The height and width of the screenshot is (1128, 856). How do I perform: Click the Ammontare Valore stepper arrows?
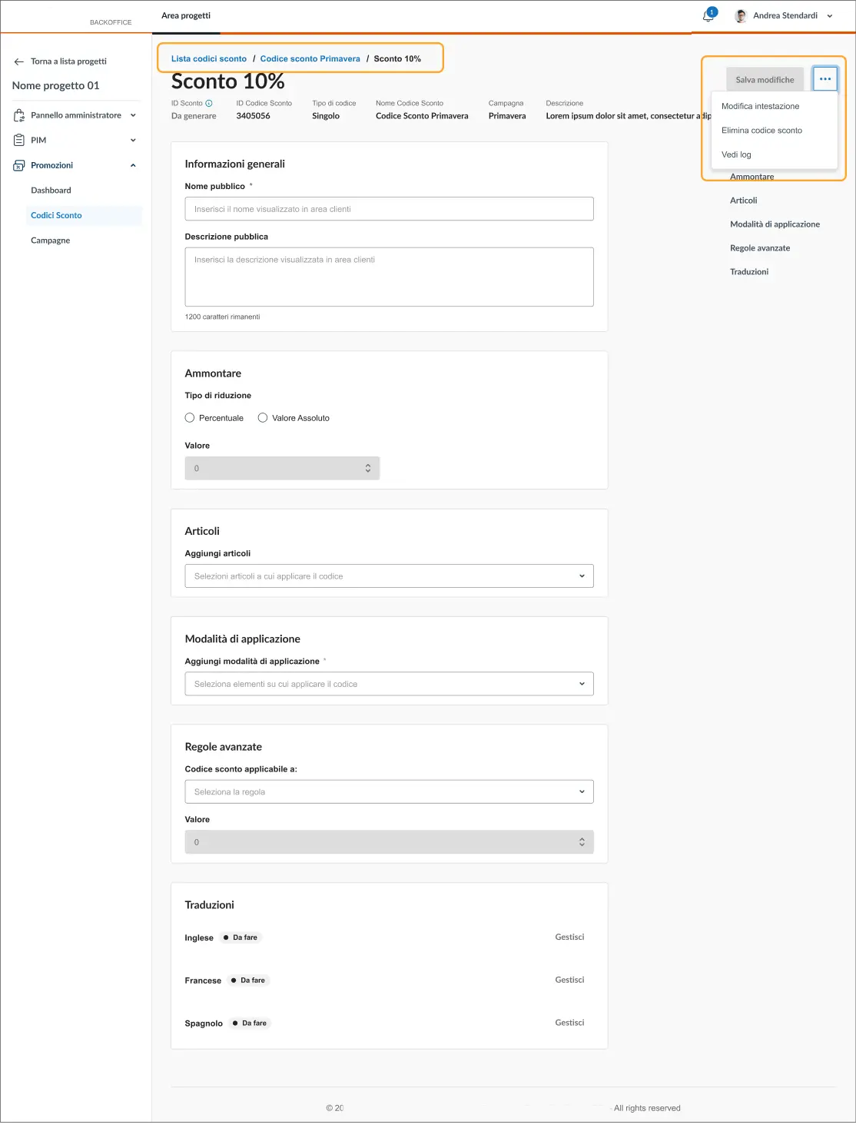tap(368, 468)
